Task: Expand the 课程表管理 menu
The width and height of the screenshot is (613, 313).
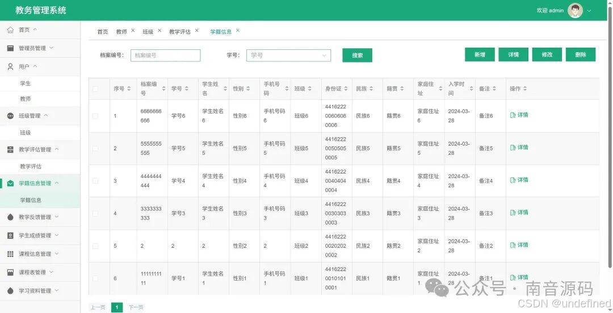Action: 51,272
